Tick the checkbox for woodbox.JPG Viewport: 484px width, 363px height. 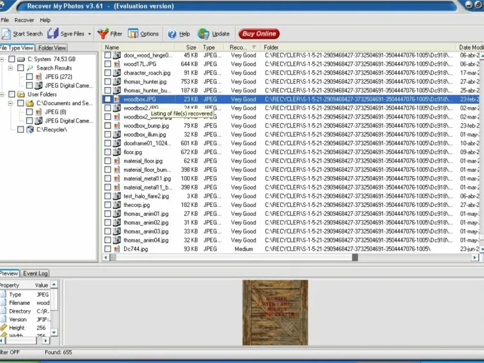pyautogui.click(x=108, y=99)
